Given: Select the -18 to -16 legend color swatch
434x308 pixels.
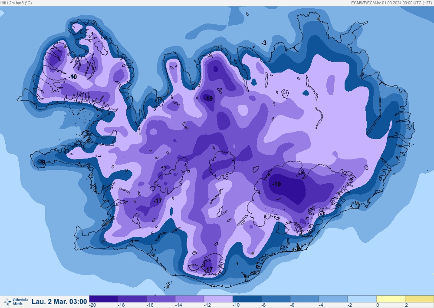Looking at the screenshot, I should [x=132, y=299].
